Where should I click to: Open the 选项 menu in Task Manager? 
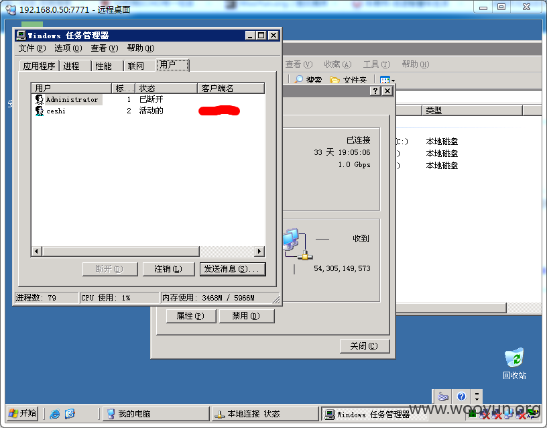68,48
